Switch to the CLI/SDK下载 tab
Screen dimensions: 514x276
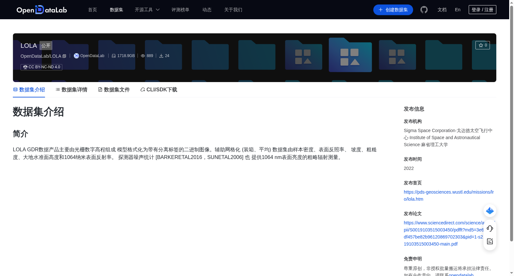coord(159,90)
